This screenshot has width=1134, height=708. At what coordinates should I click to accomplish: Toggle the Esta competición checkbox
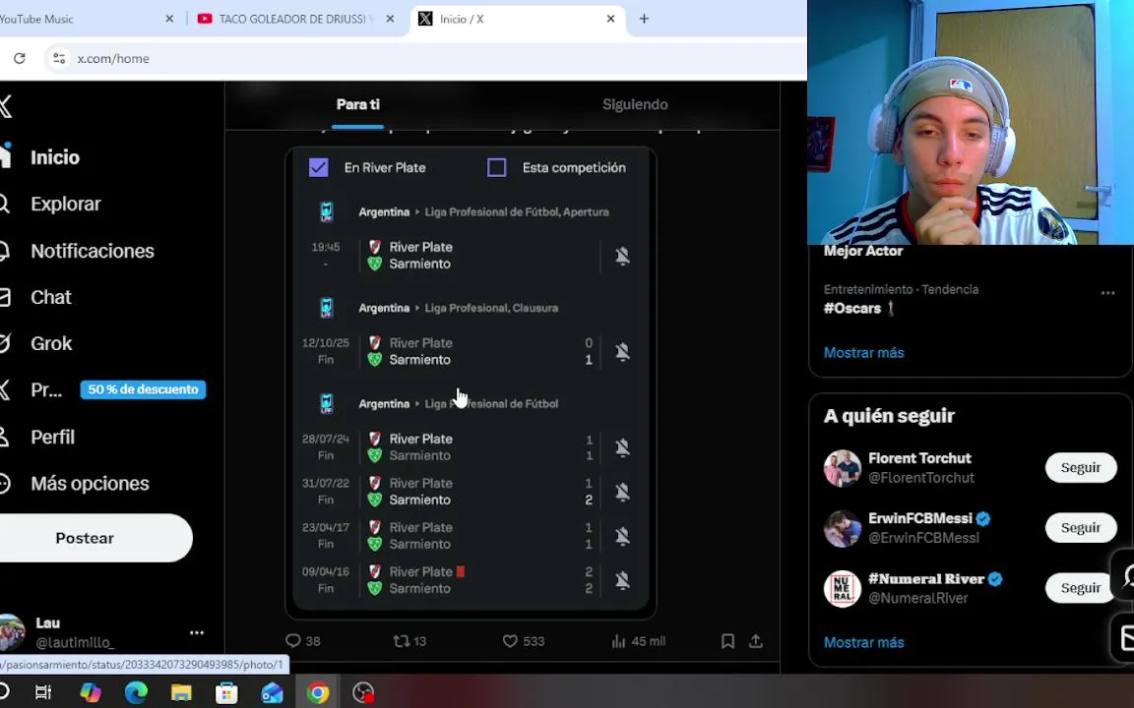[497, 167]
